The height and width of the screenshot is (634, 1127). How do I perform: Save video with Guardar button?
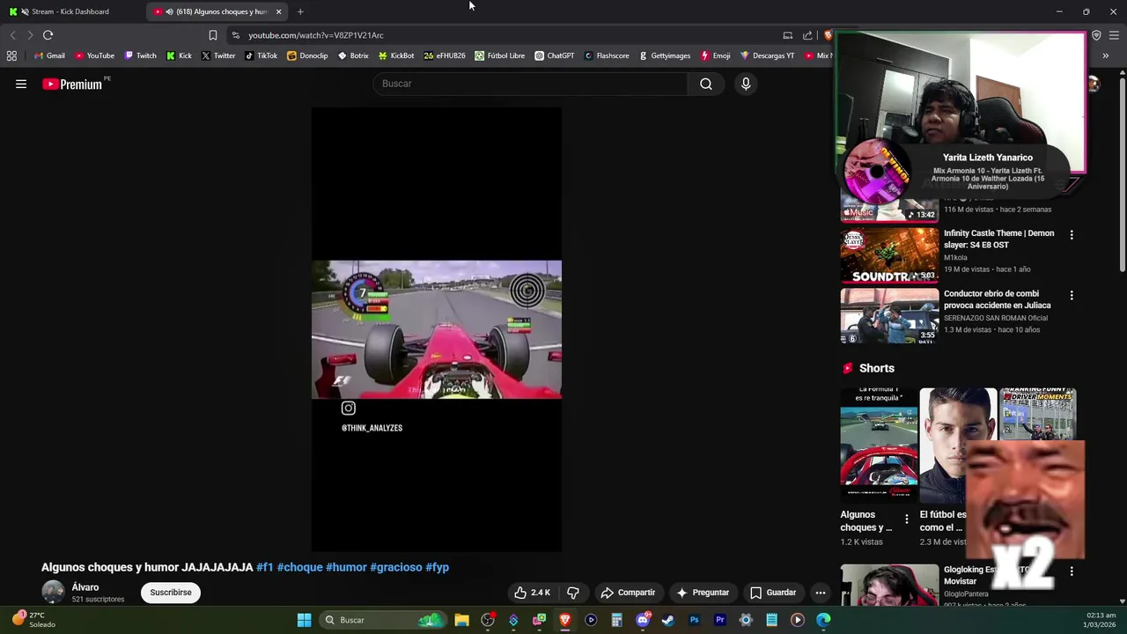pos(773,593)
